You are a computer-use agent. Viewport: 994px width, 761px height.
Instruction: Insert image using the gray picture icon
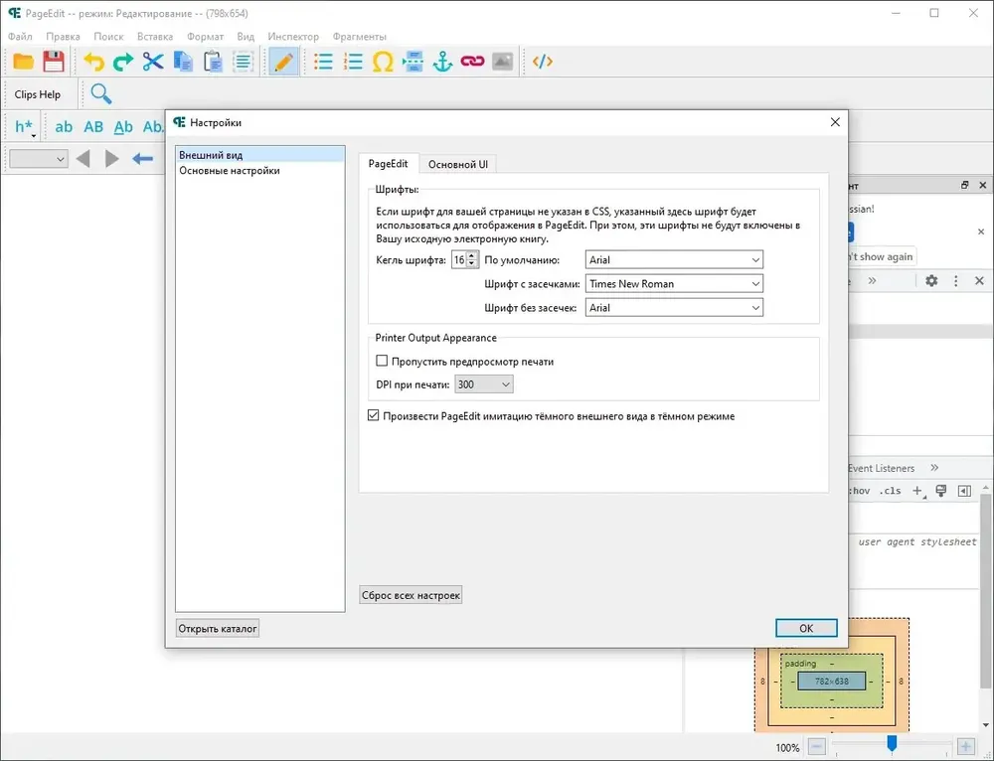[x=503, y=62]
